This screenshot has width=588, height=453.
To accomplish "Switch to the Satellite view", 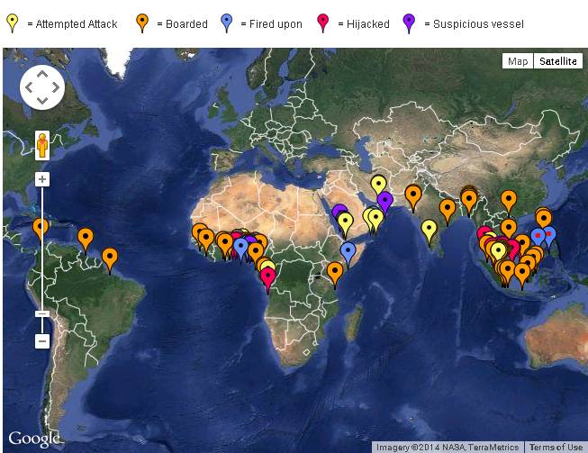I will coord(558,61).
